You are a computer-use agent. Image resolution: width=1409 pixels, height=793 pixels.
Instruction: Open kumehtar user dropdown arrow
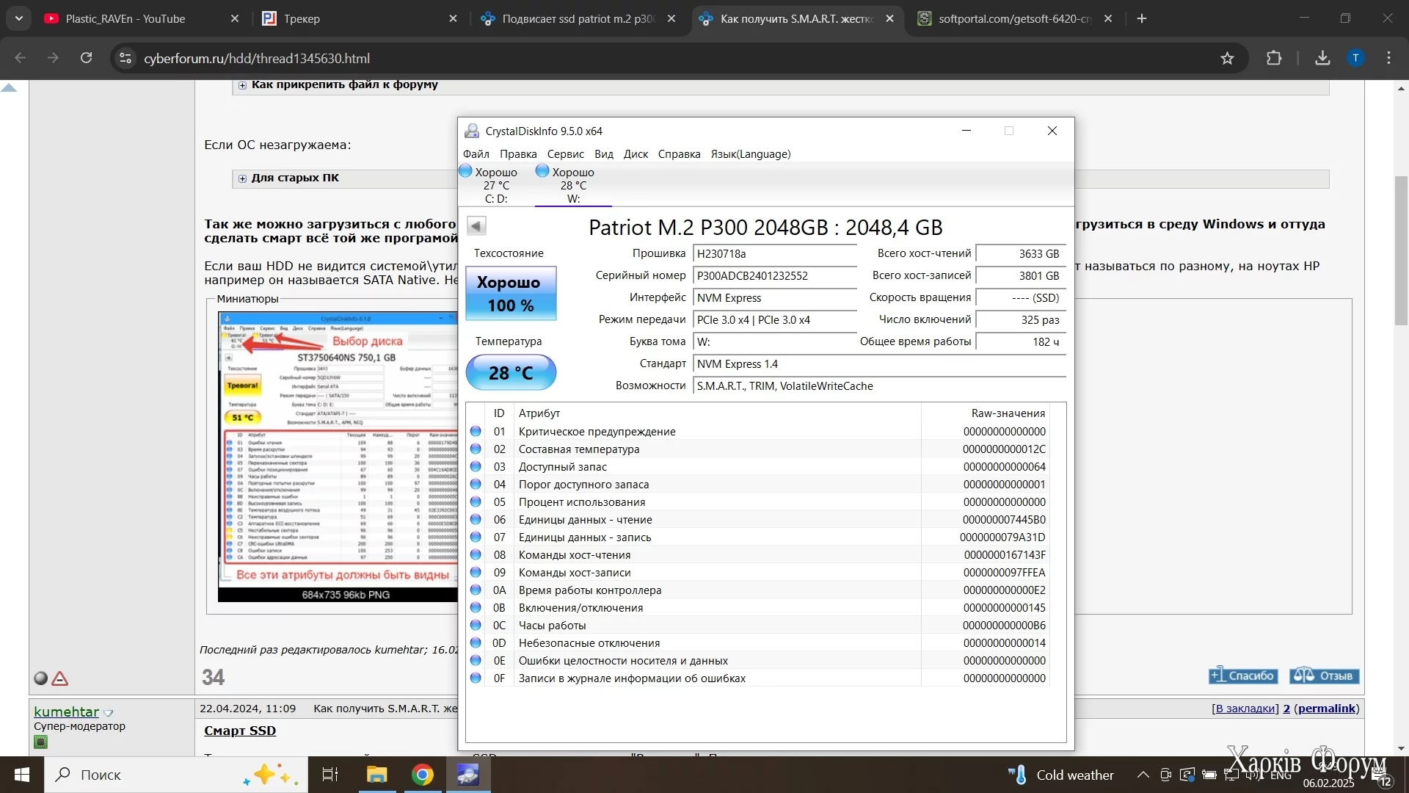pos(109,713)
